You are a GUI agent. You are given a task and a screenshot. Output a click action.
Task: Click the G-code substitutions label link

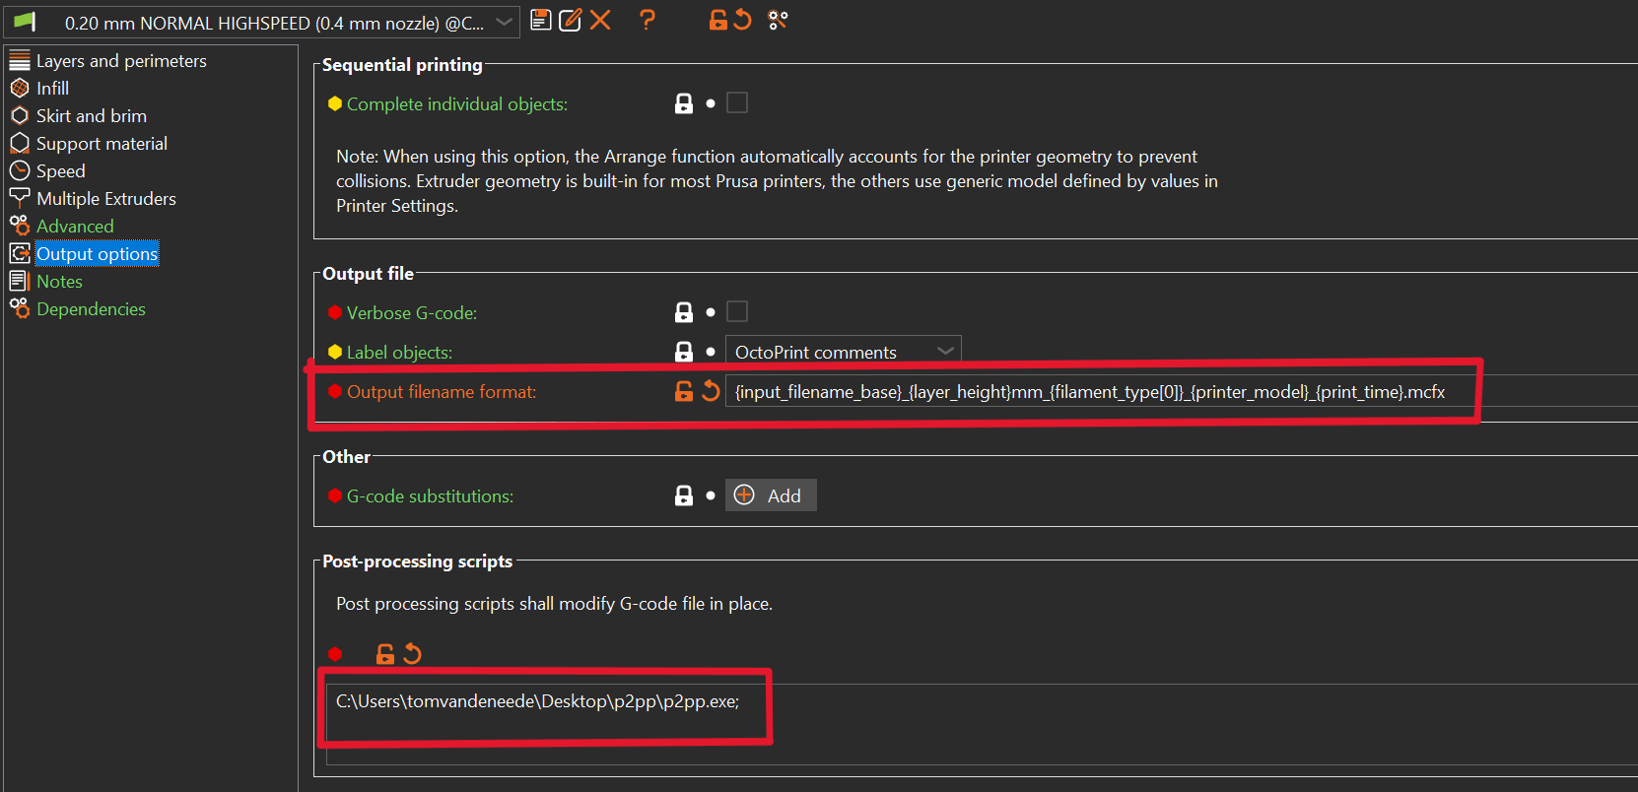point(430,496)
